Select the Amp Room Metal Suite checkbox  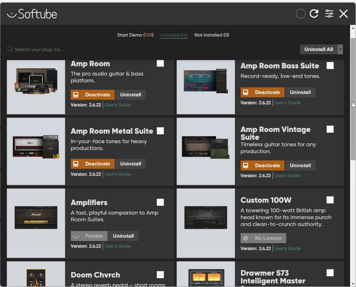click(x=160, y=131)
